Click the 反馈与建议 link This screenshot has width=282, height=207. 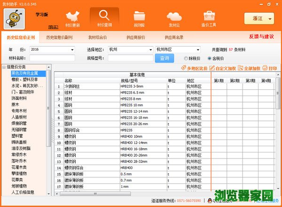(261, 36)
